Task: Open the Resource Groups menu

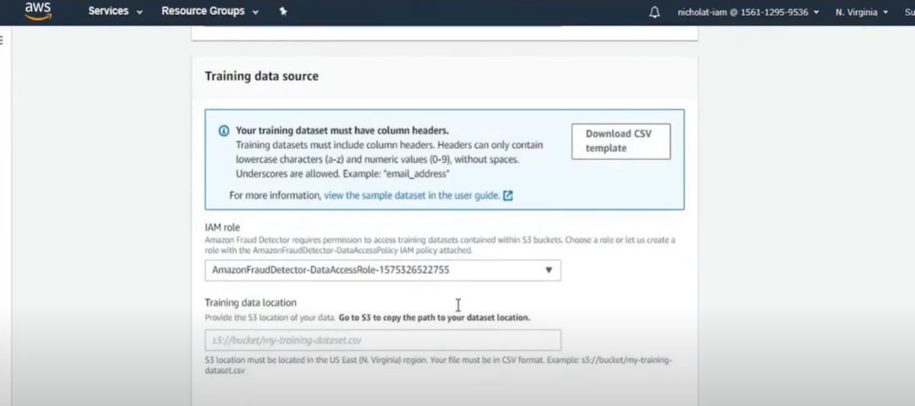Action: (210, 11)
